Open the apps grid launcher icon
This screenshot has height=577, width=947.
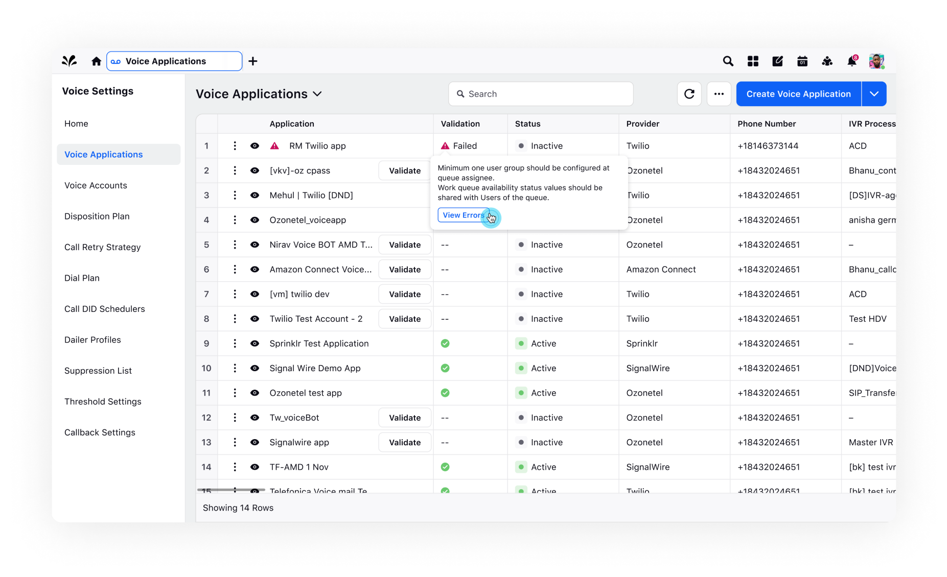click(752, 61)
